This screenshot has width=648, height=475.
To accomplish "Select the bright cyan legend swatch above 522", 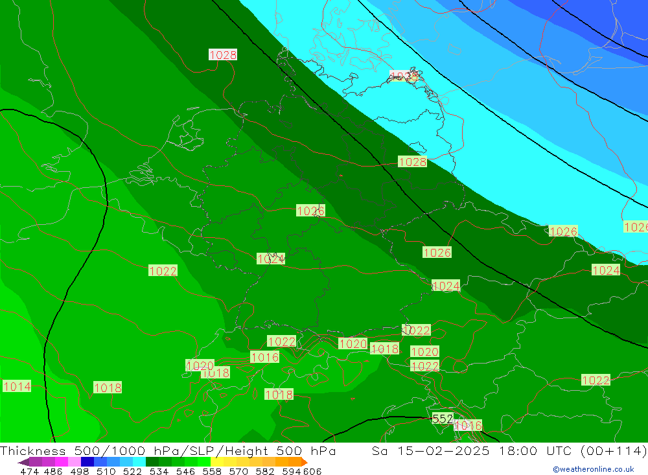I will point(139,462).
